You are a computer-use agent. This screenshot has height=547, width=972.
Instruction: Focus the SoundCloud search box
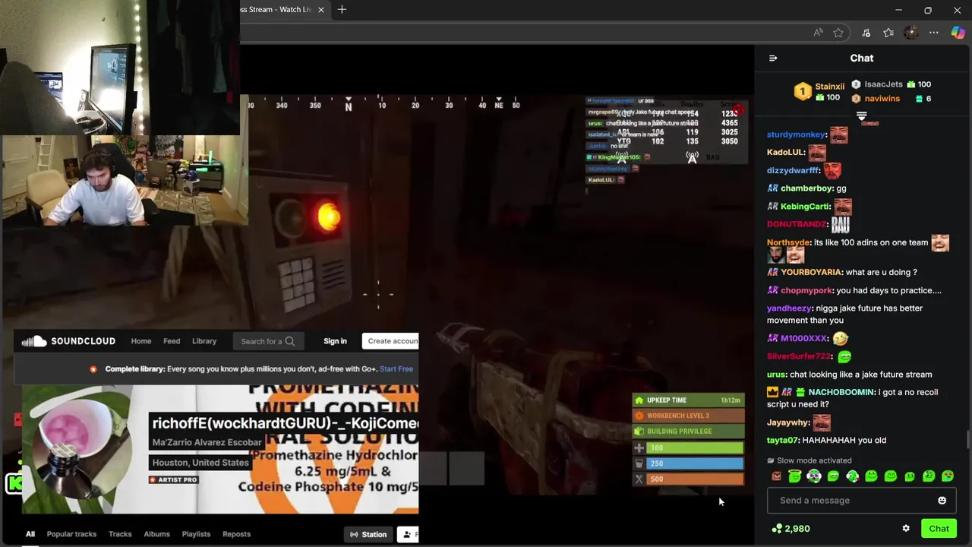pyautogui.click(x=269, y=341)
